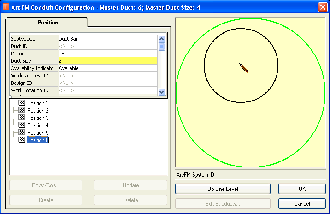Select the highlighted Position 6 item
Image resolution: width=330 pixels, height=214 pixels.
pyautogui.click(x=38, y=140)
